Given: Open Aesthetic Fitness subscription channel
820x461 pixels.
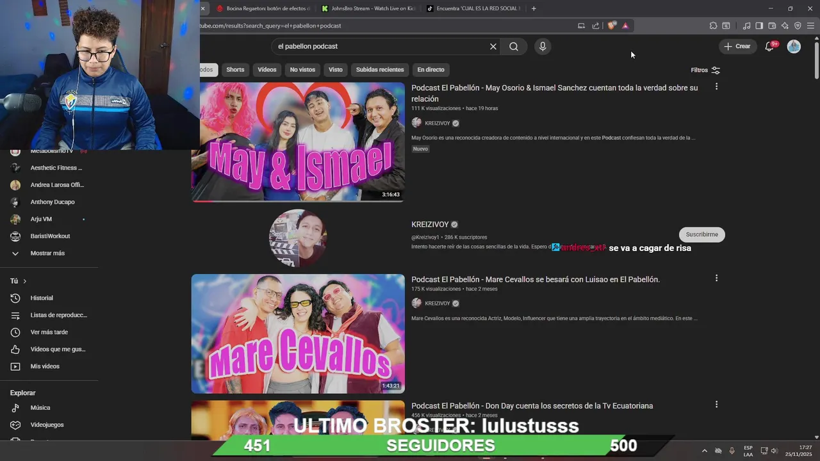Looking at the screenshot, I should pos(47,168).
